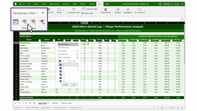Toggle the Status Bar checkbox
The width and height of the screenshot is (197, 111).
point(83,13)
